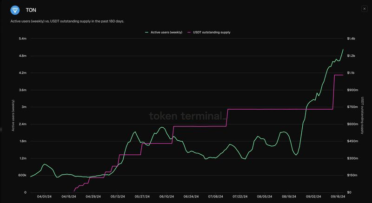
Task: Click the 09/02/24 date label
Action: [313, 197]
